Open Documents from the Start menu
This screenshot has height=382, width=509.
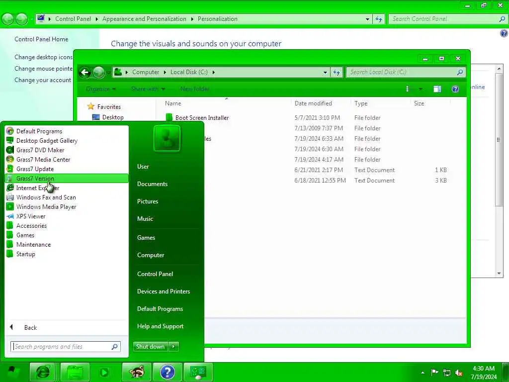point(152,184)
